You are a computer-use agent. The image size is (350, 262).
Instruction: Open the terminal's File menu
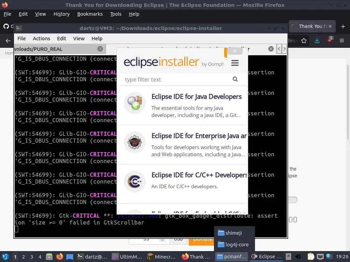pos(22,39)
